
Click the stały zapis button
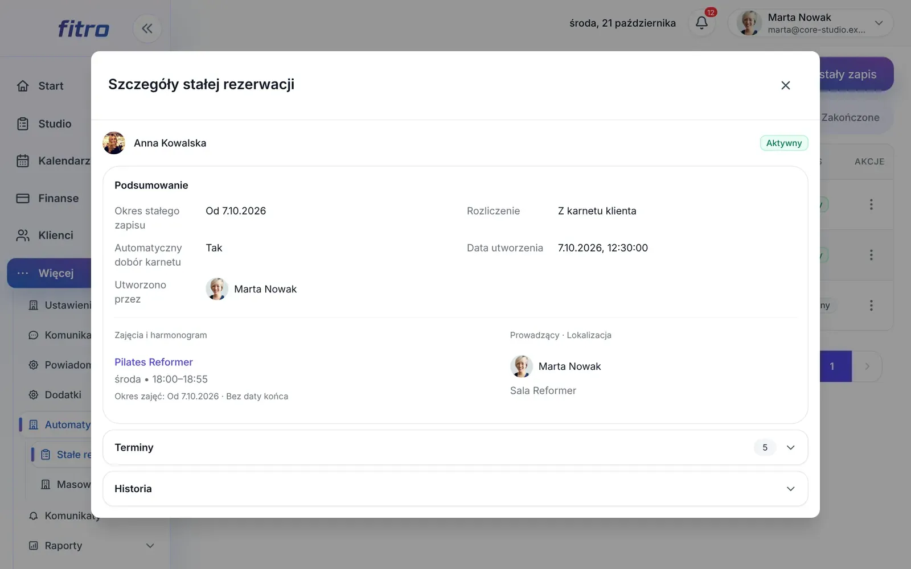coord(856,74)
